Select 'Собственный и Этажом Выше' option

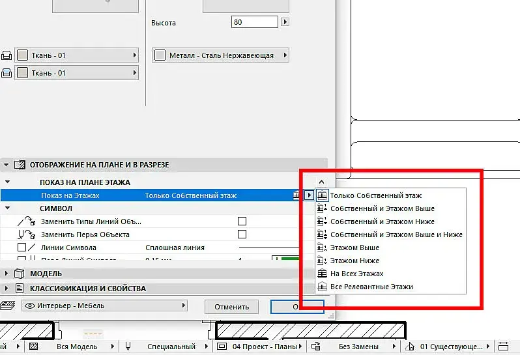click(382, 208)
